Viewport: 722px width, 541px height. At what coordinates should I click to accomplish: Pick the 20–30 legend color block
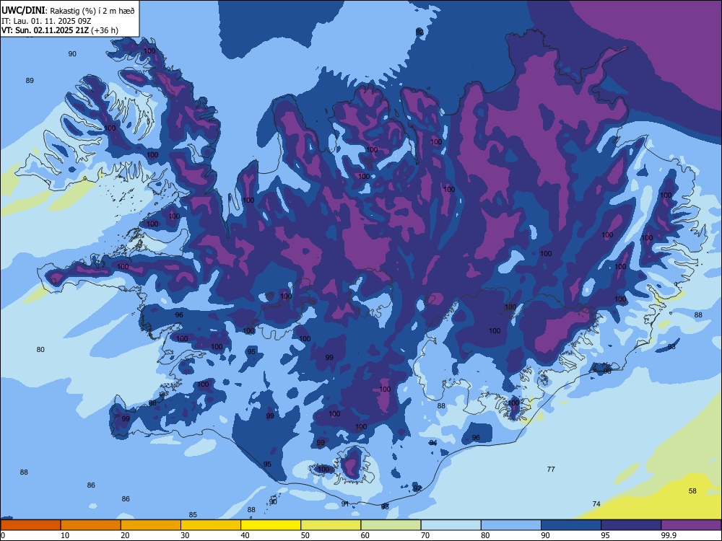pos(151,525)
